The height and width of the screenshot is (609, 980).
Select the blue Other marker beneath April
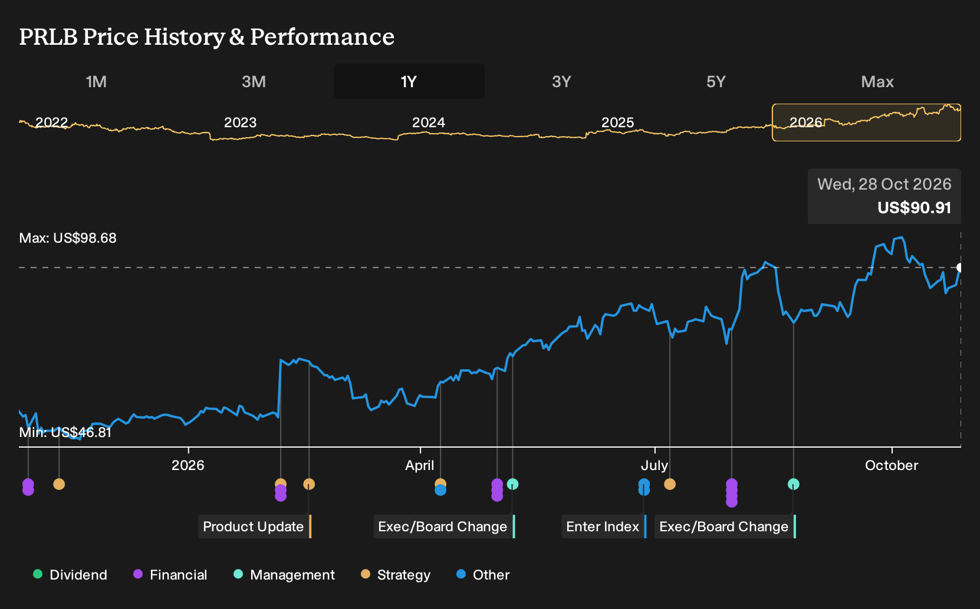pyautogui.click(x=440, y=490)
